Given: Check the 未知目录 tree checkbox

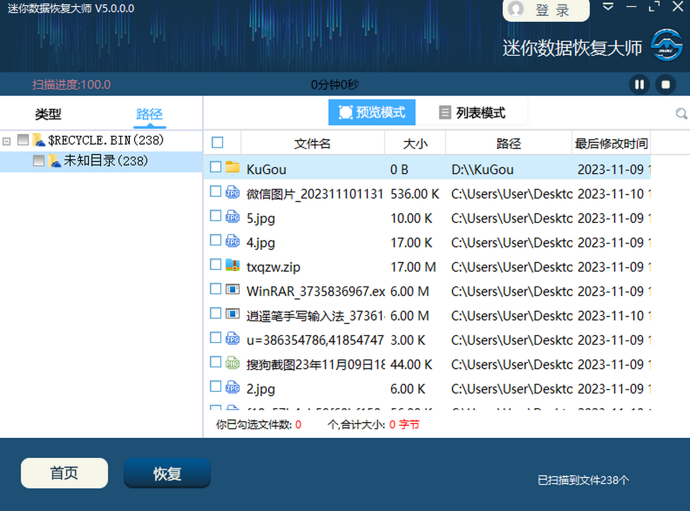Looking at the screenshot, I should (x=39, y=161).
